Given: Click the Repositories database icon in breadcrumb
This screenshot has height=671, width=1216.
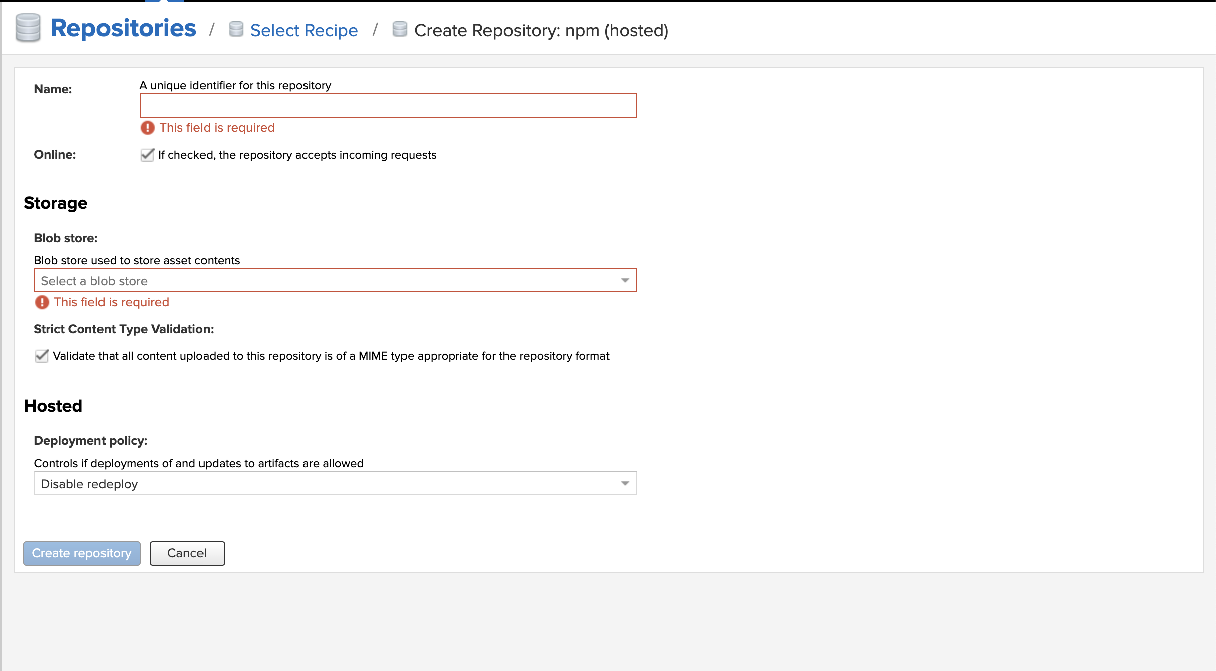Looking at the screenshot, I should (x=28, y=28).
